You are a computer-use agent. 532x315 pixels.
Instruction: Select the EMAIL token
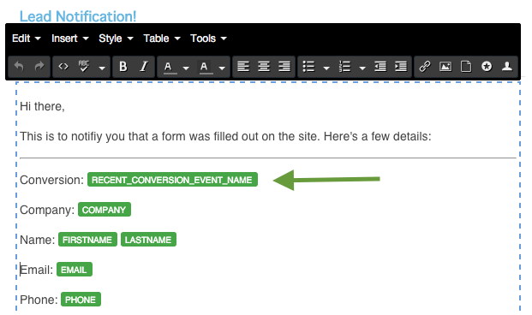[75, 270]
